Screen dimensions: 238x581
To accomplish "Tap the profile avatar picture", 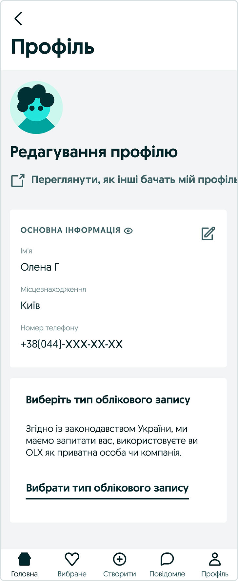I will 36,108.
